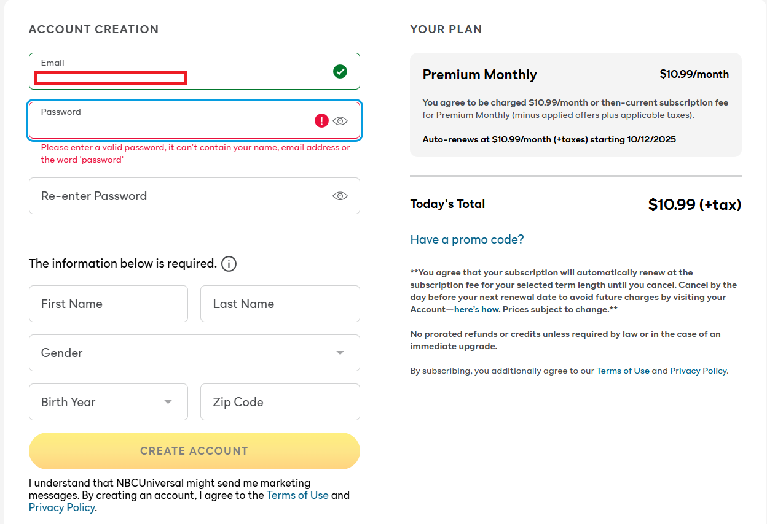This screenshot has height=524, width=767.
Task: Toggle visibility of the re-entered password
Action: point(340,196)
